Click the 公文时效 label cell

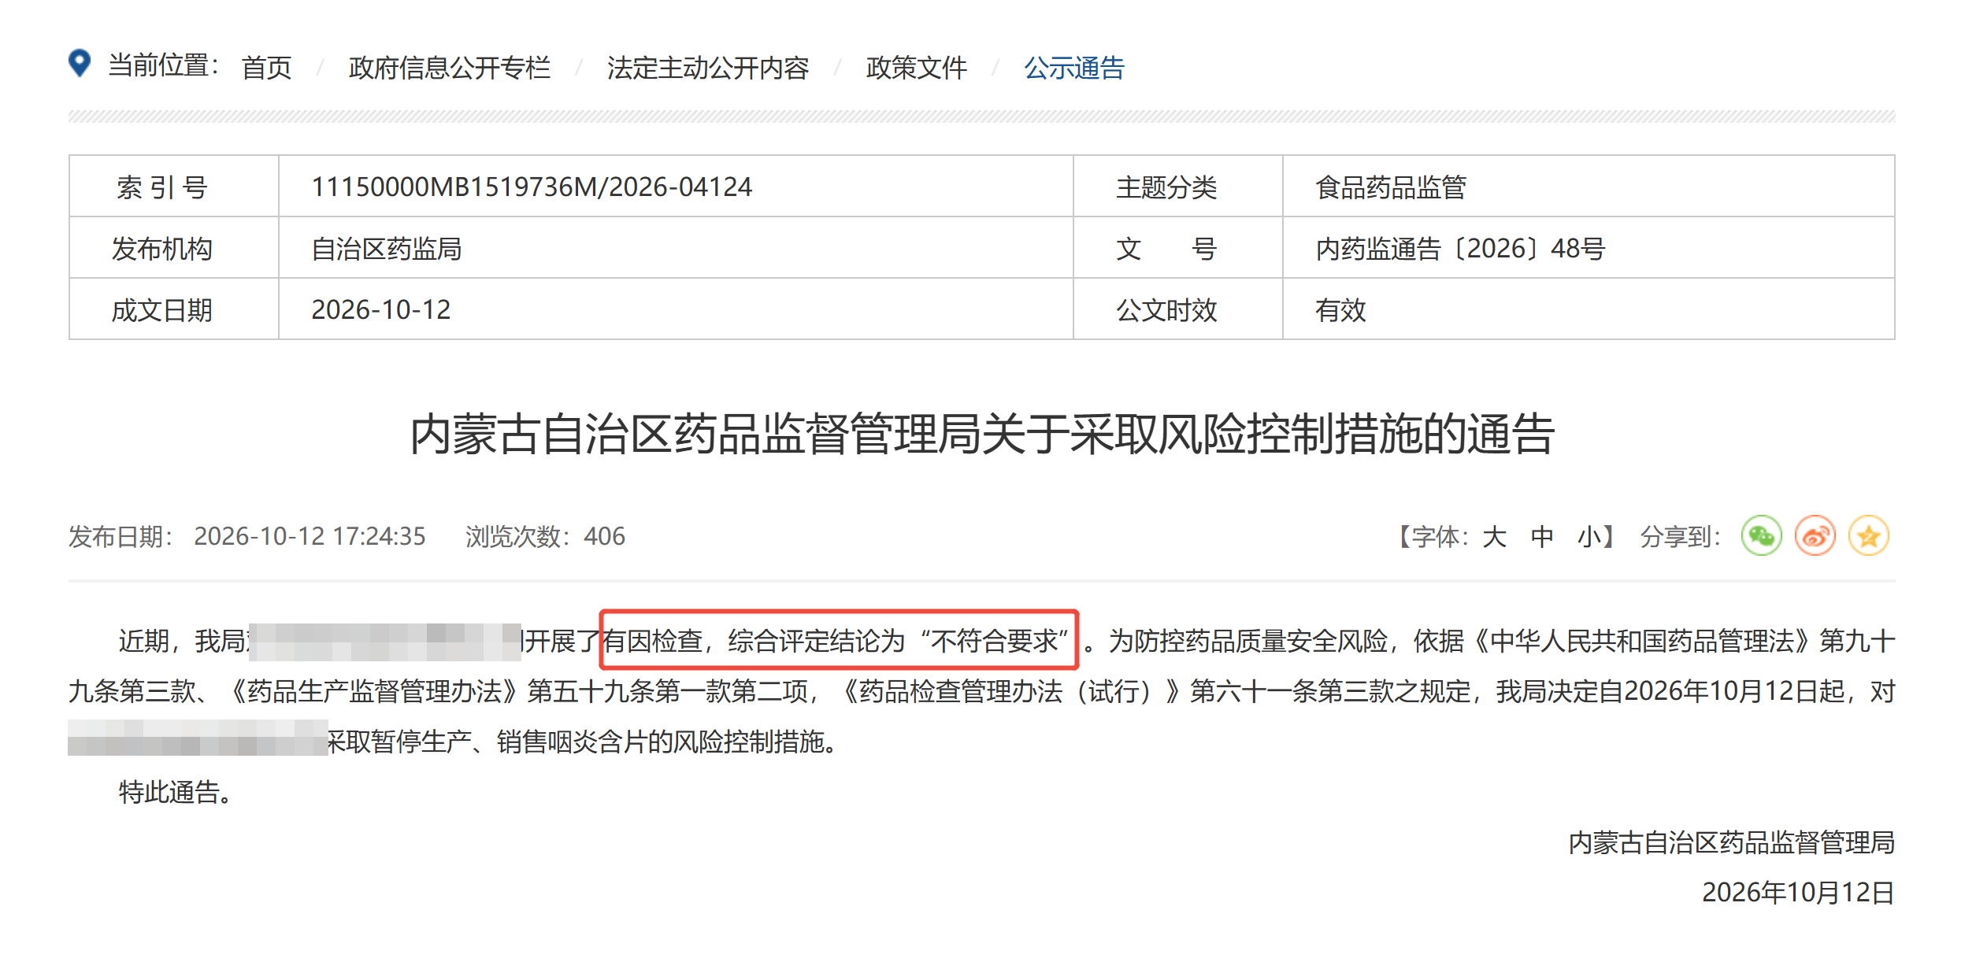point(1178,309)
